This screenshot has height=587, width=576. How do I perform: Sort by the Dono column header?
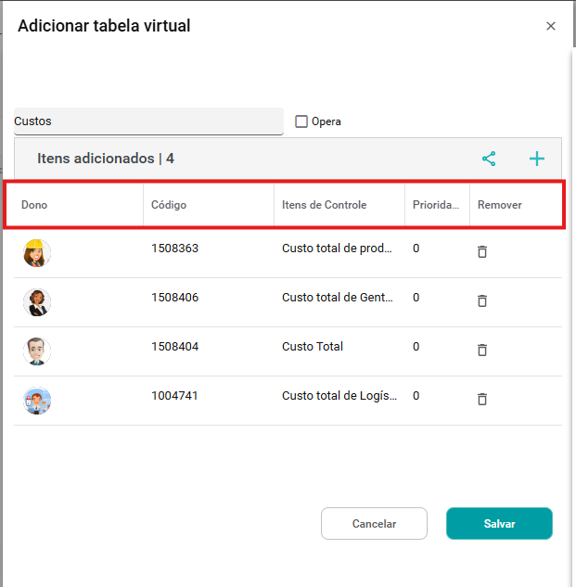pyautogui.click(x=34, y=205)
